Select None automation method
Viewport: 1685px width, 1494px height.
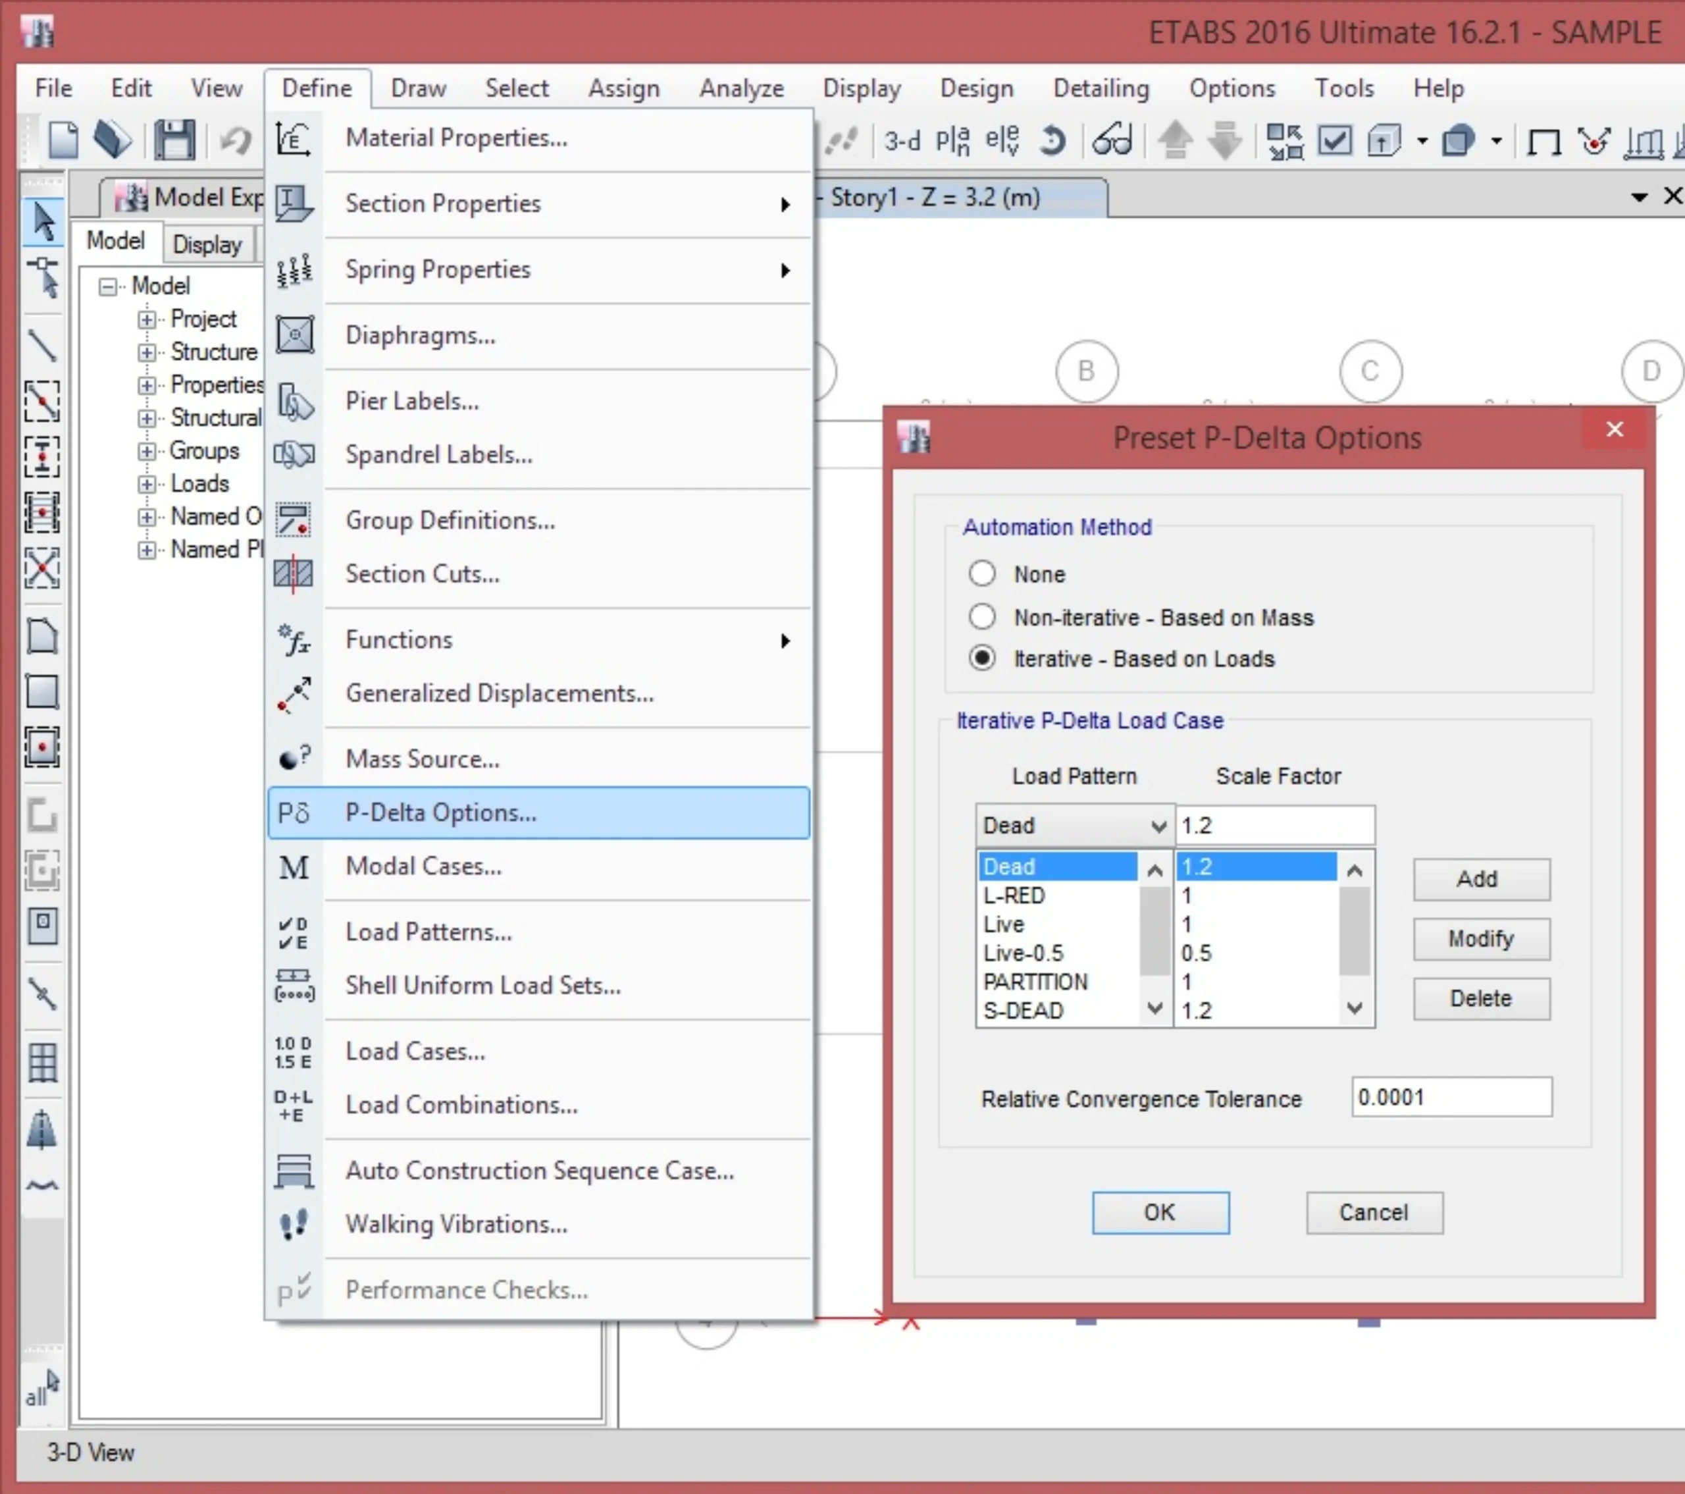point(982,574)
